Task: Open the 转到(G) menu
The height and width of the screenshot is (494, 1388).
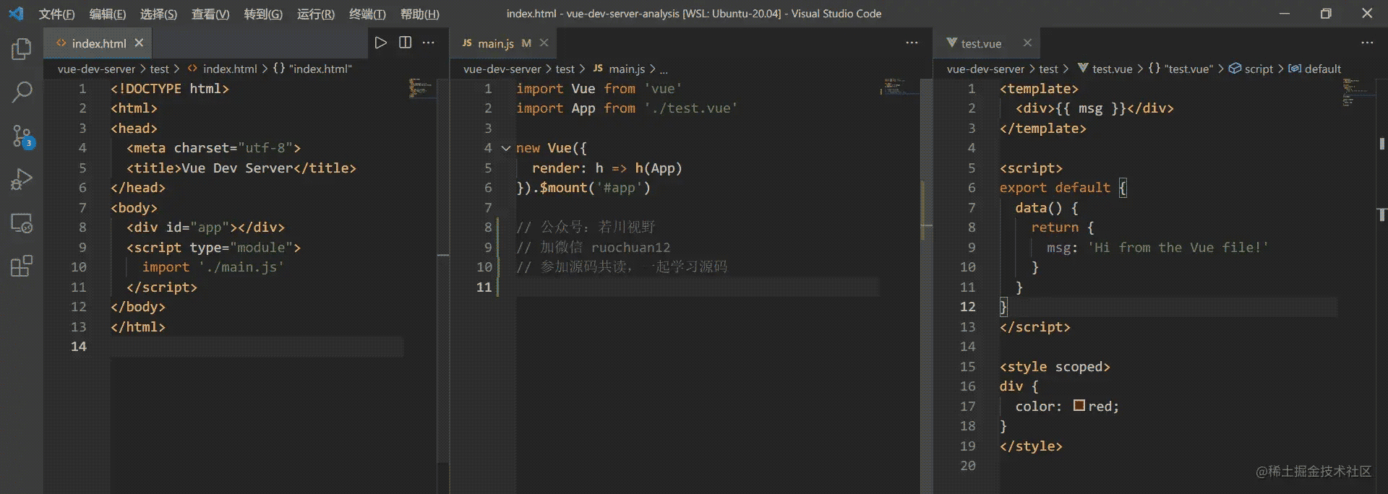Action: pyautogui.click(x=263, y=14)
